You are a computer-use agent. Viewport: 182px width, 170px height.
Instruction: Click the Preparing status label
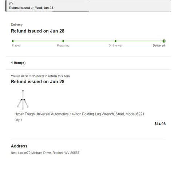(63, 46)
